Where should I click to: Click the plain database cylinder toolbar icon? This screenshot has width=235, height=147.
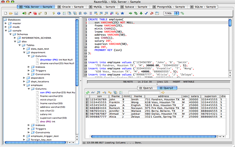point(46,13)
